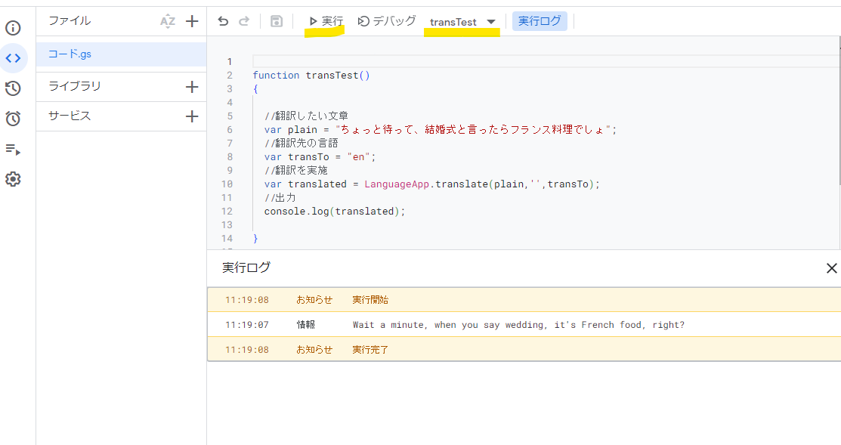Start debugging with デバッグ button
The width and height of the screenshot is (841, 445).
point(387,21)
